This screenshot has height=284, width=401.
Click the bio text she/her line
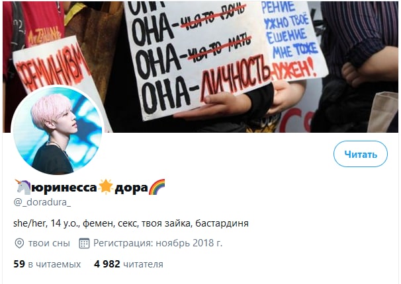130,223
